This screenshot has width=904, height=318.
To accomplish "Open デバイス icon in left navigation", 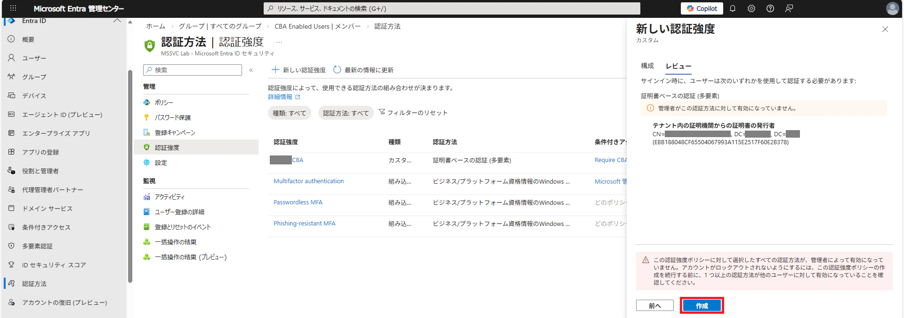I will [x=11, y=95].
